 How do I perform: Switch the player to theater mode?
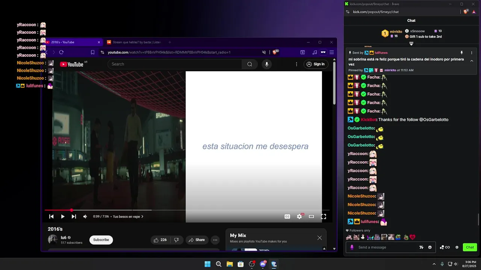[311, 216]
